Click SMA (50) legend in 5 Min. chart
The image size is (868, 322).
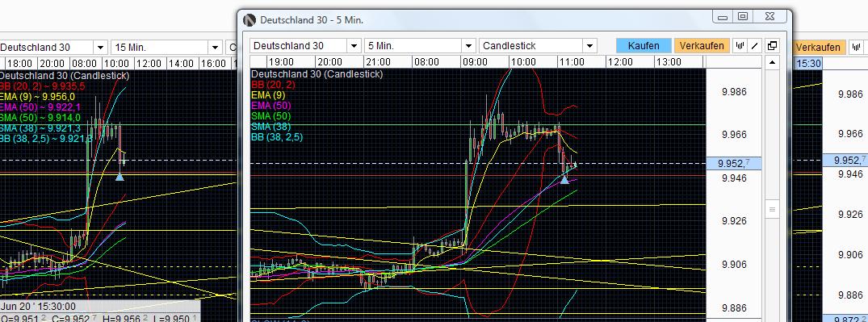click(270, 116)
